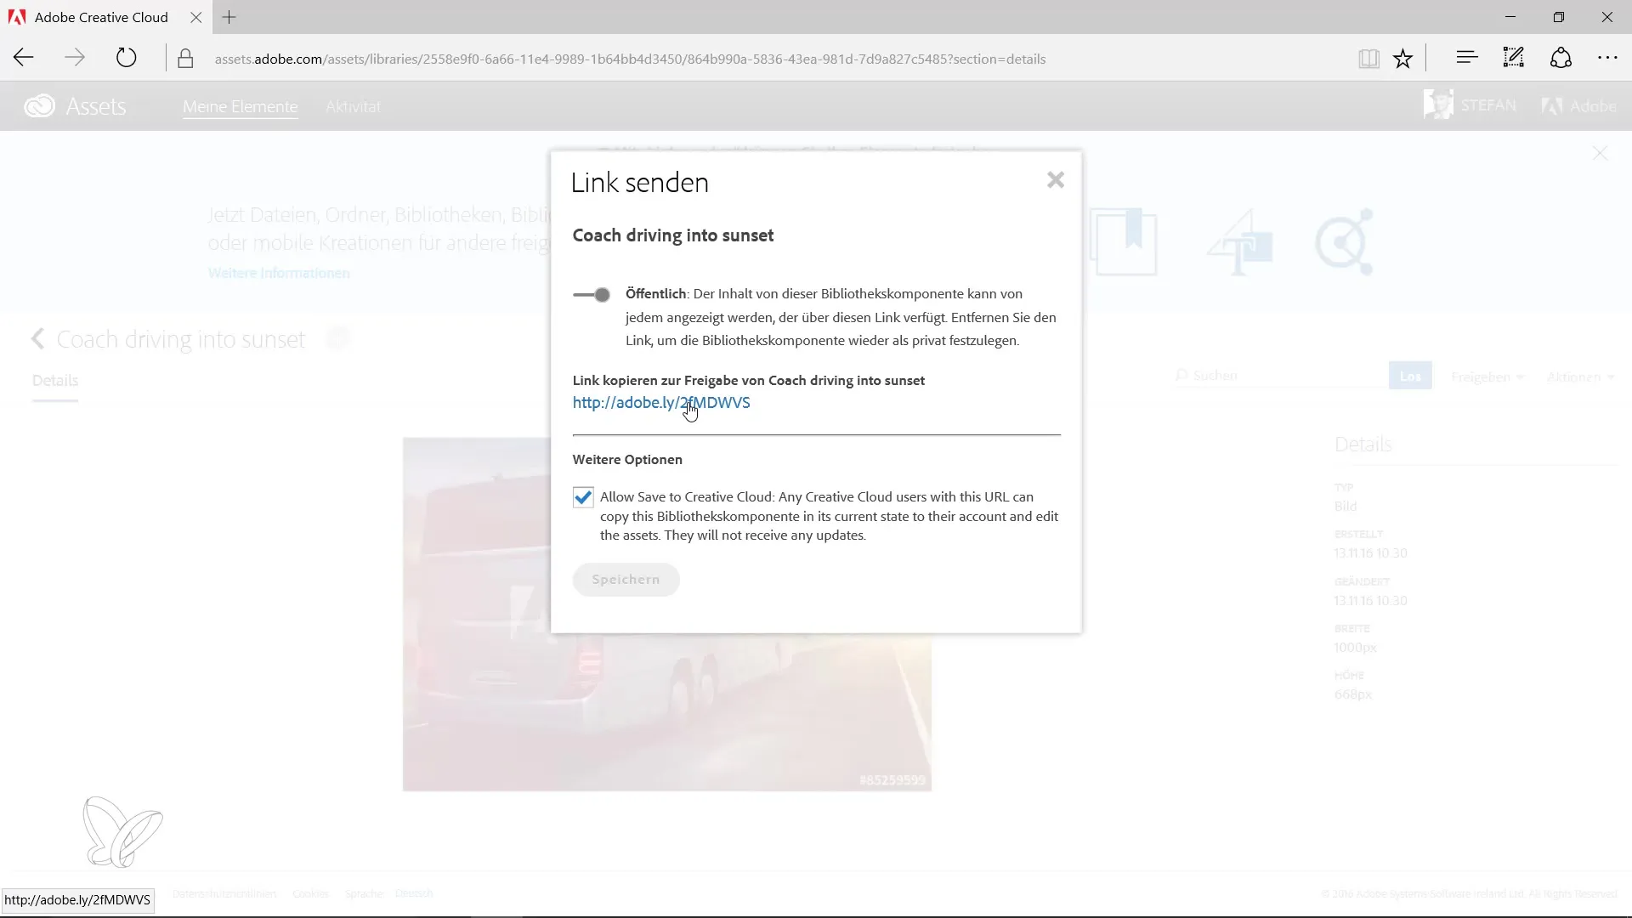The height and width of the screenshot is (918, 1632).
Task: Go back in browser history
Action: 24,58
